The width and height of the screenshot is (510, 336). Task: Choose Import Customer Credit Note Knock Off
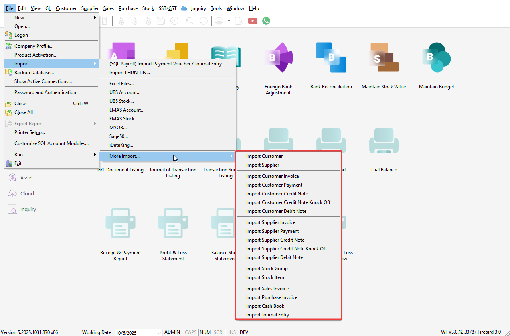(x=288, y=202)
